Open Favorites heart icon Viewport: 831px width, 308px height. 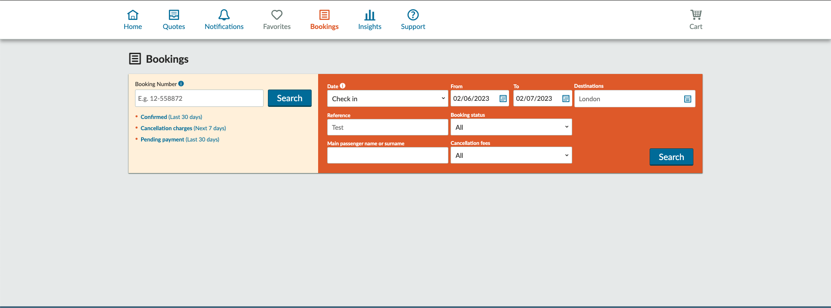(277, 15)
